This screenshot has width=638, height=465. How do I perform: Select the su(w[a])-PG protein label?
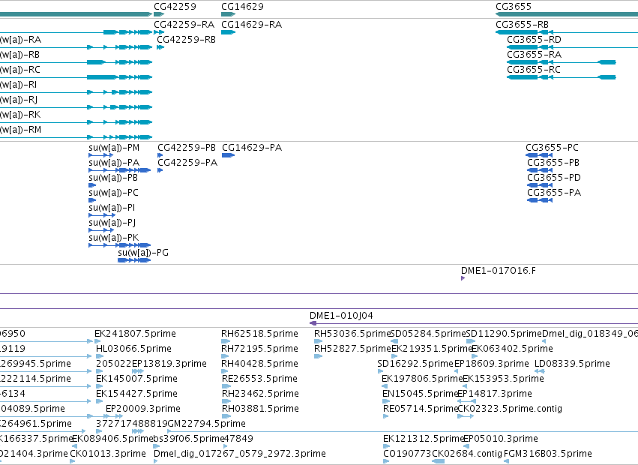point(143,253)
